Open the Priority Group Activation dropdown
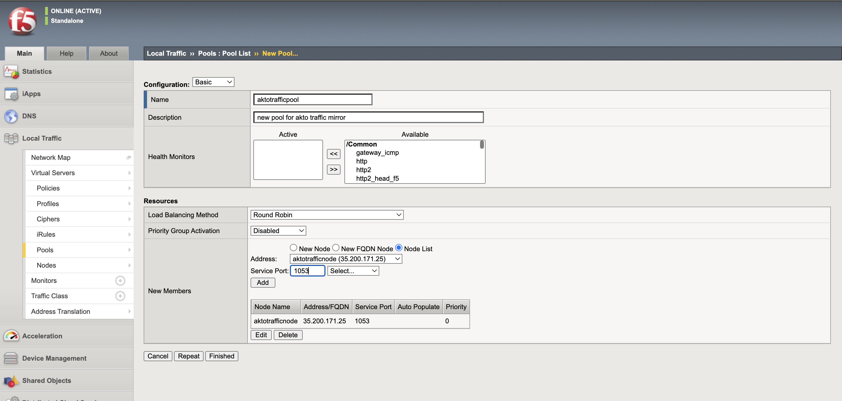Screen dimensions: 842x401 (x=278, y=231)
